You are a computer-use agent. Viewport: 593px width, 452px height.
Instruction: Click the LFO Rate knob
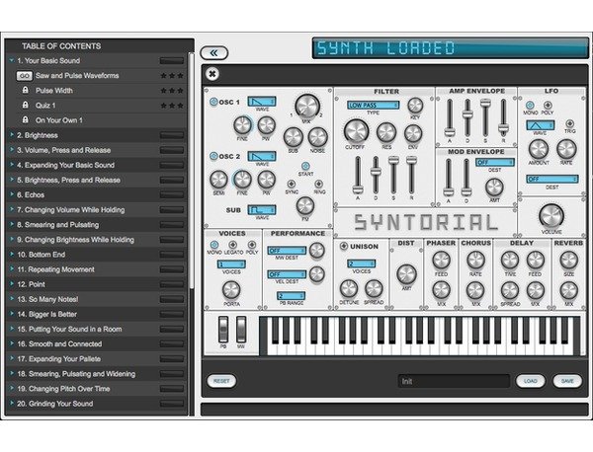[x=566, y=149]
